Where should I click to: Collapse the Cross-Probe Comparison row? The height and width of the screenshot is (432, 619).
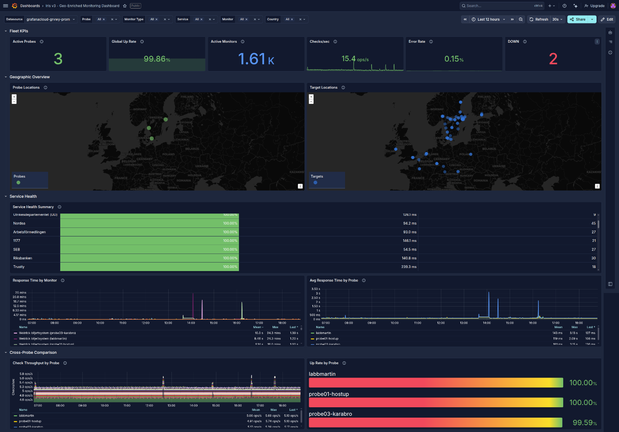(6, 352)
